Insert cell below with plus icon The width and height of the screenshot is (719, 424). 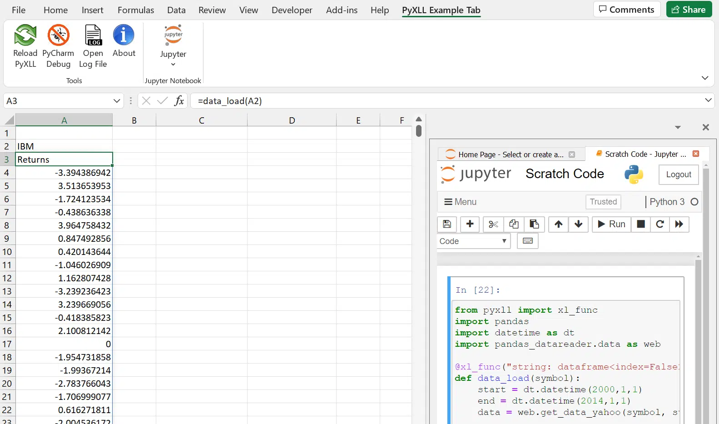470,224
